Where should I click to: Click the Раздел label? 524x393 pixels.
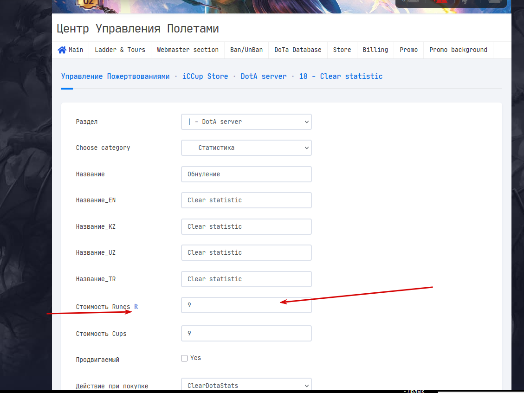pyautogui.click(x=86, y=122)
